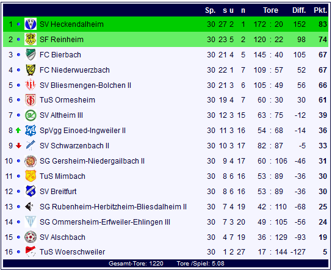332x271 pixels.
Task: Select the SV Altheim III green circle logo
Action: tap(31, 115)
